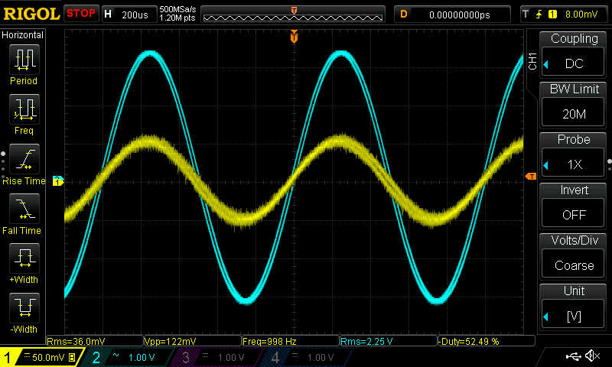Image resolution: width=612 pixels, height=367 pixels.
Task: Click the STOP run status indicator
Action: (x=81, y=14)
